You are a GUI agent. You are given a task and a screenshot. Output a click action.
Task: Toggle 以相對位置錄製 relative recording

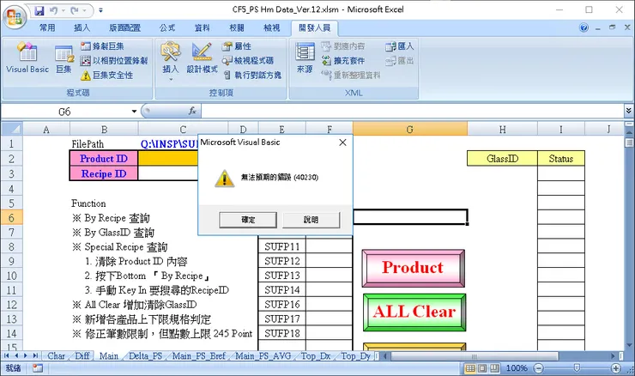pyautogui.click(x=114, y=61)
